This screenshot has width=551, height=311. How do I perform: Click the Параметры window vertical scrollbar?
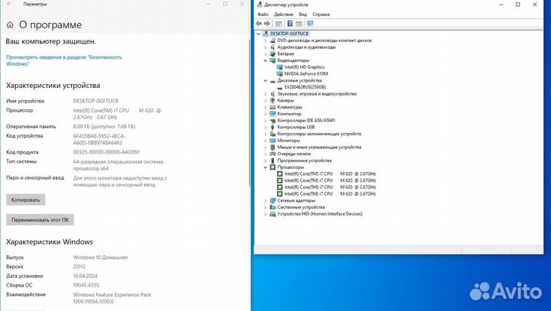coord(249,112)
